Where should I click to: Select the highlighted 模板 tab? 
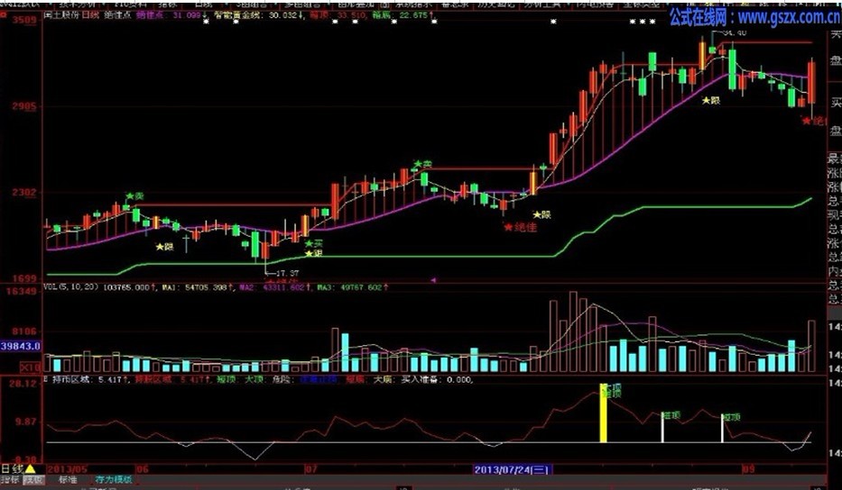tap(33, 480)
